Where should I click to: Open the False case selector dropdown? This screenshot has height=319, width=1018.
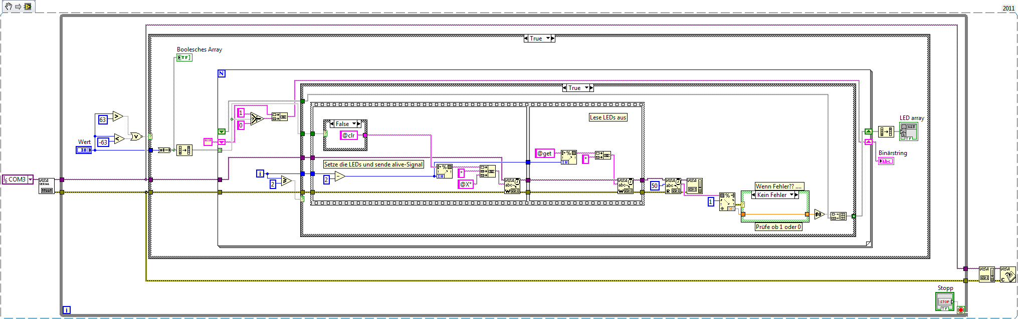[354, 124]
